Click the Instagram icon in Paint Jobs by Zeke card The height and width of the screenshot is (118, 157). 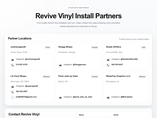pos(60,97)
